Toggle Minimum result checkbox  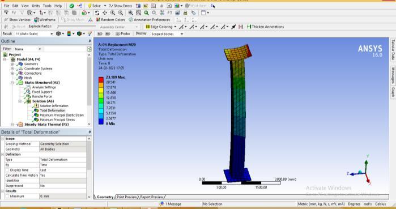[x=7, y=196]
